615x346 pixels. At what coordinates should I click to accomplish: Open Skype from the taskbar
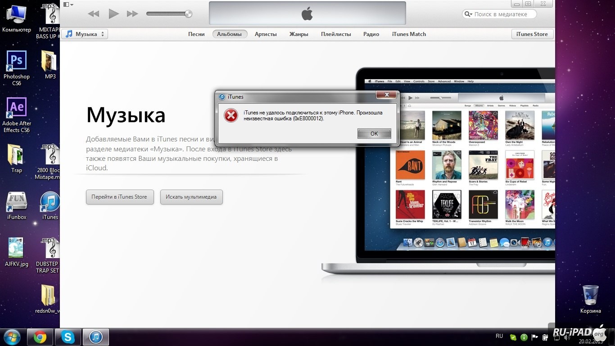68,337
